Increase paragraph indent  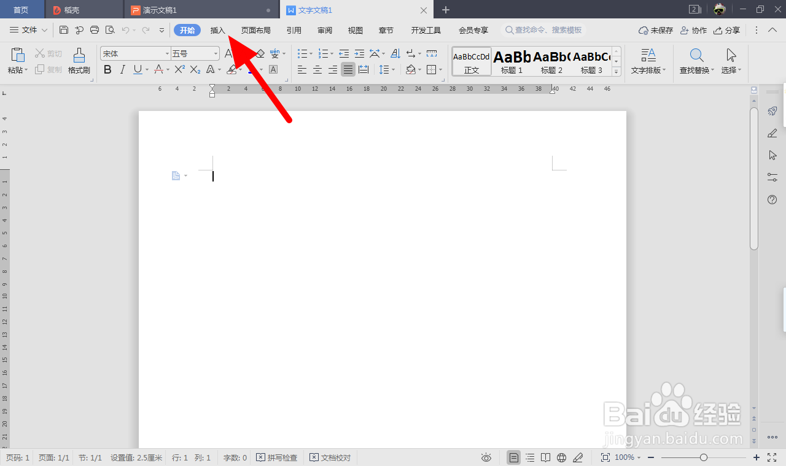pyautogui.click(x=359, y=54)
